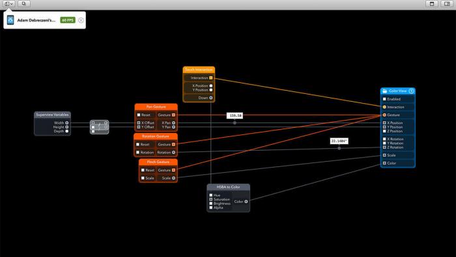456x257 pixels.
Task: Toggle the right sidebar panel icon
Action: point(447,4)
